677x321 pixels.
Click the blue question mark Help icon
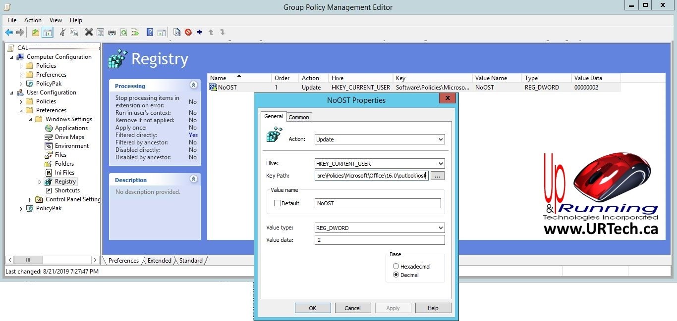tap(150, 33)
